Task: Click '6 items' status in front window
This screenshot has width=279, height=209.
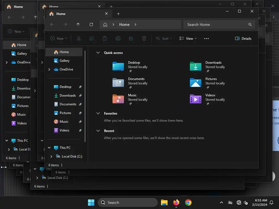Action: pos(54,165)
